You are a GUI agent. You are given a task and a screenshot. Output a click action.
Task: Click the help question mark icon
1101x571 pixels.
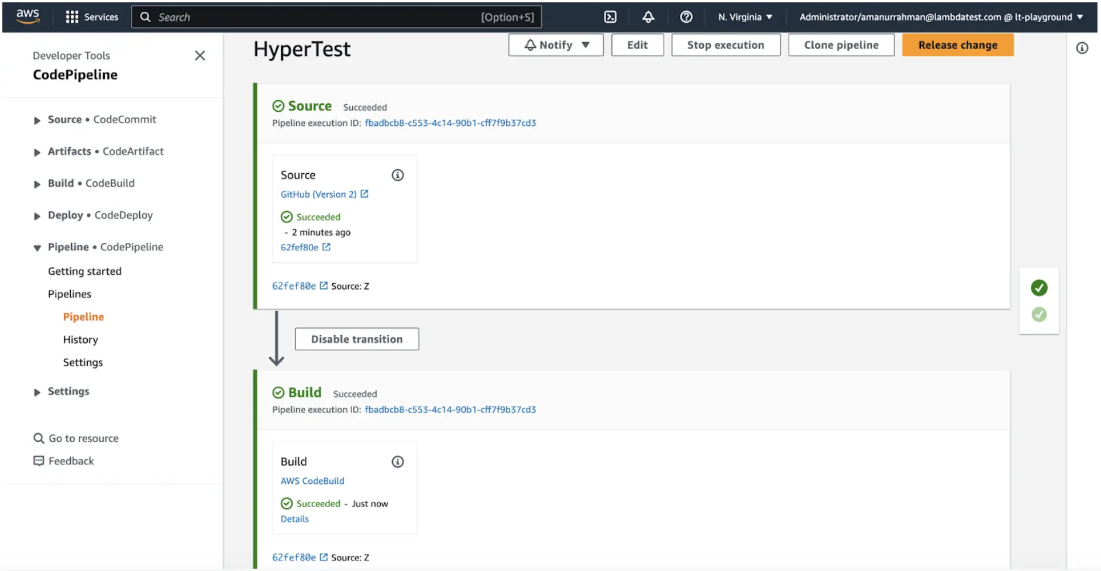(686, 17)
